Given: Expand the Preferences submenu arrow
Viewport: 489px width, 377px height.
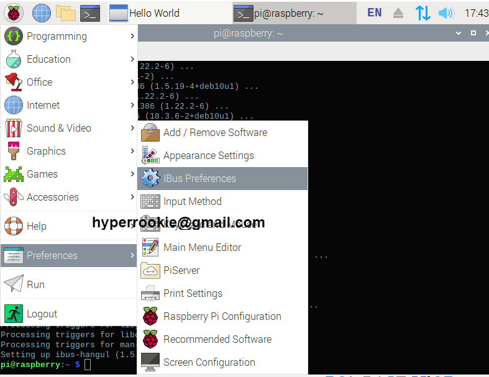Looking at the screenshot, I should (132, 255).
